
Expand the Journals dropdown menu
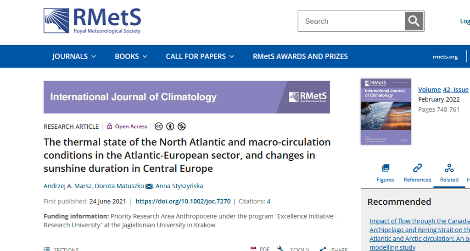point(74,56)
